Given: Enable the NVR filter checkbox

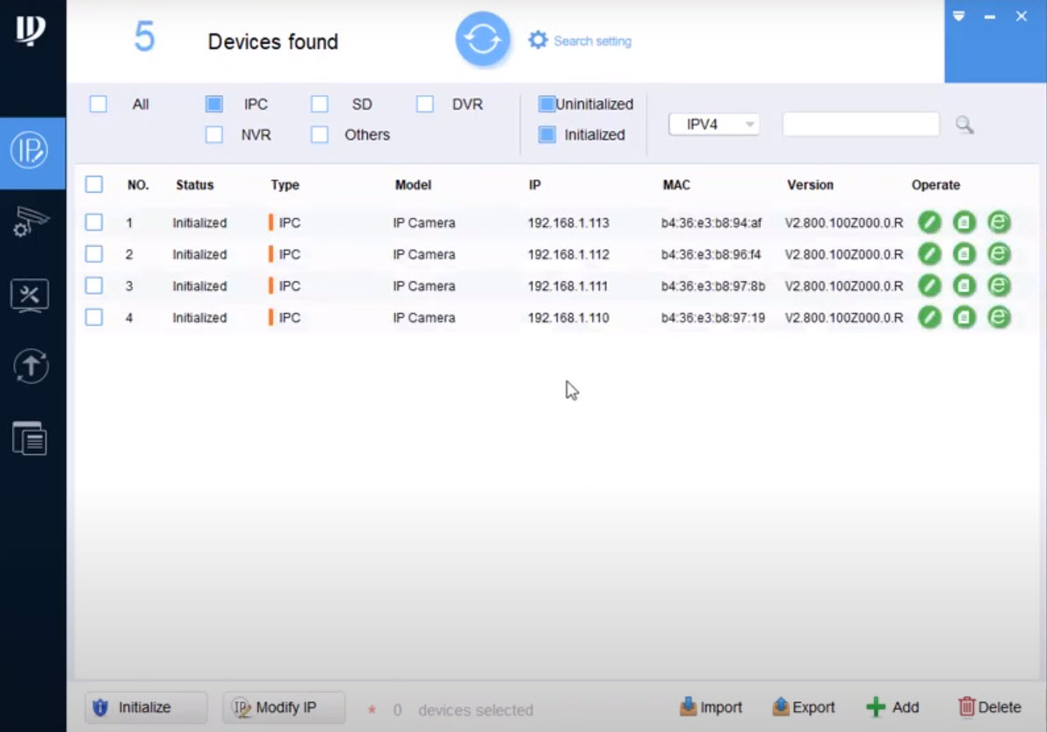Looking at the screenshot, I should (213, 134).
